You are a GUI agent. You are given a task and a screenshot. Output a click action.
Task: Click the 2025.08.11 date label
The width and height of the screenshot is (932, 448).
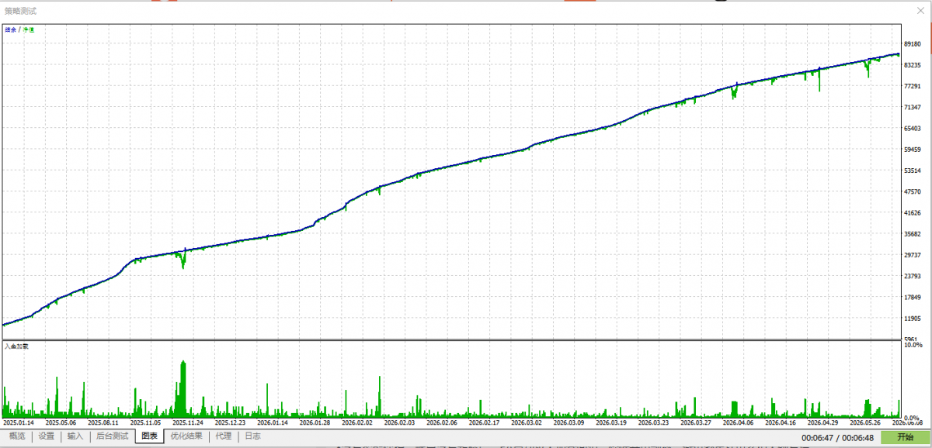click(x=103, y=423)
